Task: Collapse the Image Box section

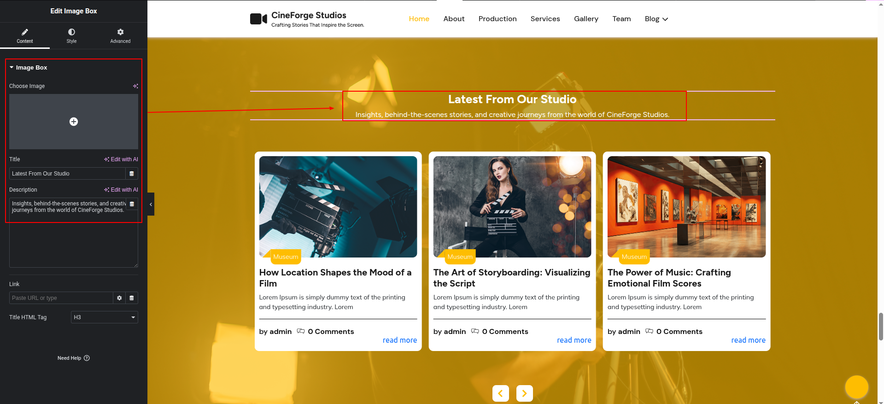Action: pyautogui.click(x=12, y=67)
